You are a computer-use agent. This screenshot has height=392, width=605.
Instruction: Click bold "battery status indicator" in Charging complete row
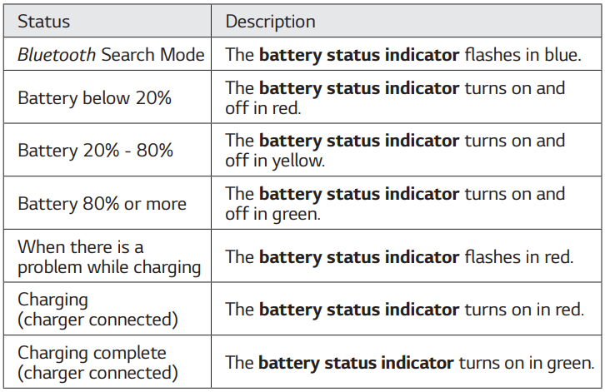point(358,363)
